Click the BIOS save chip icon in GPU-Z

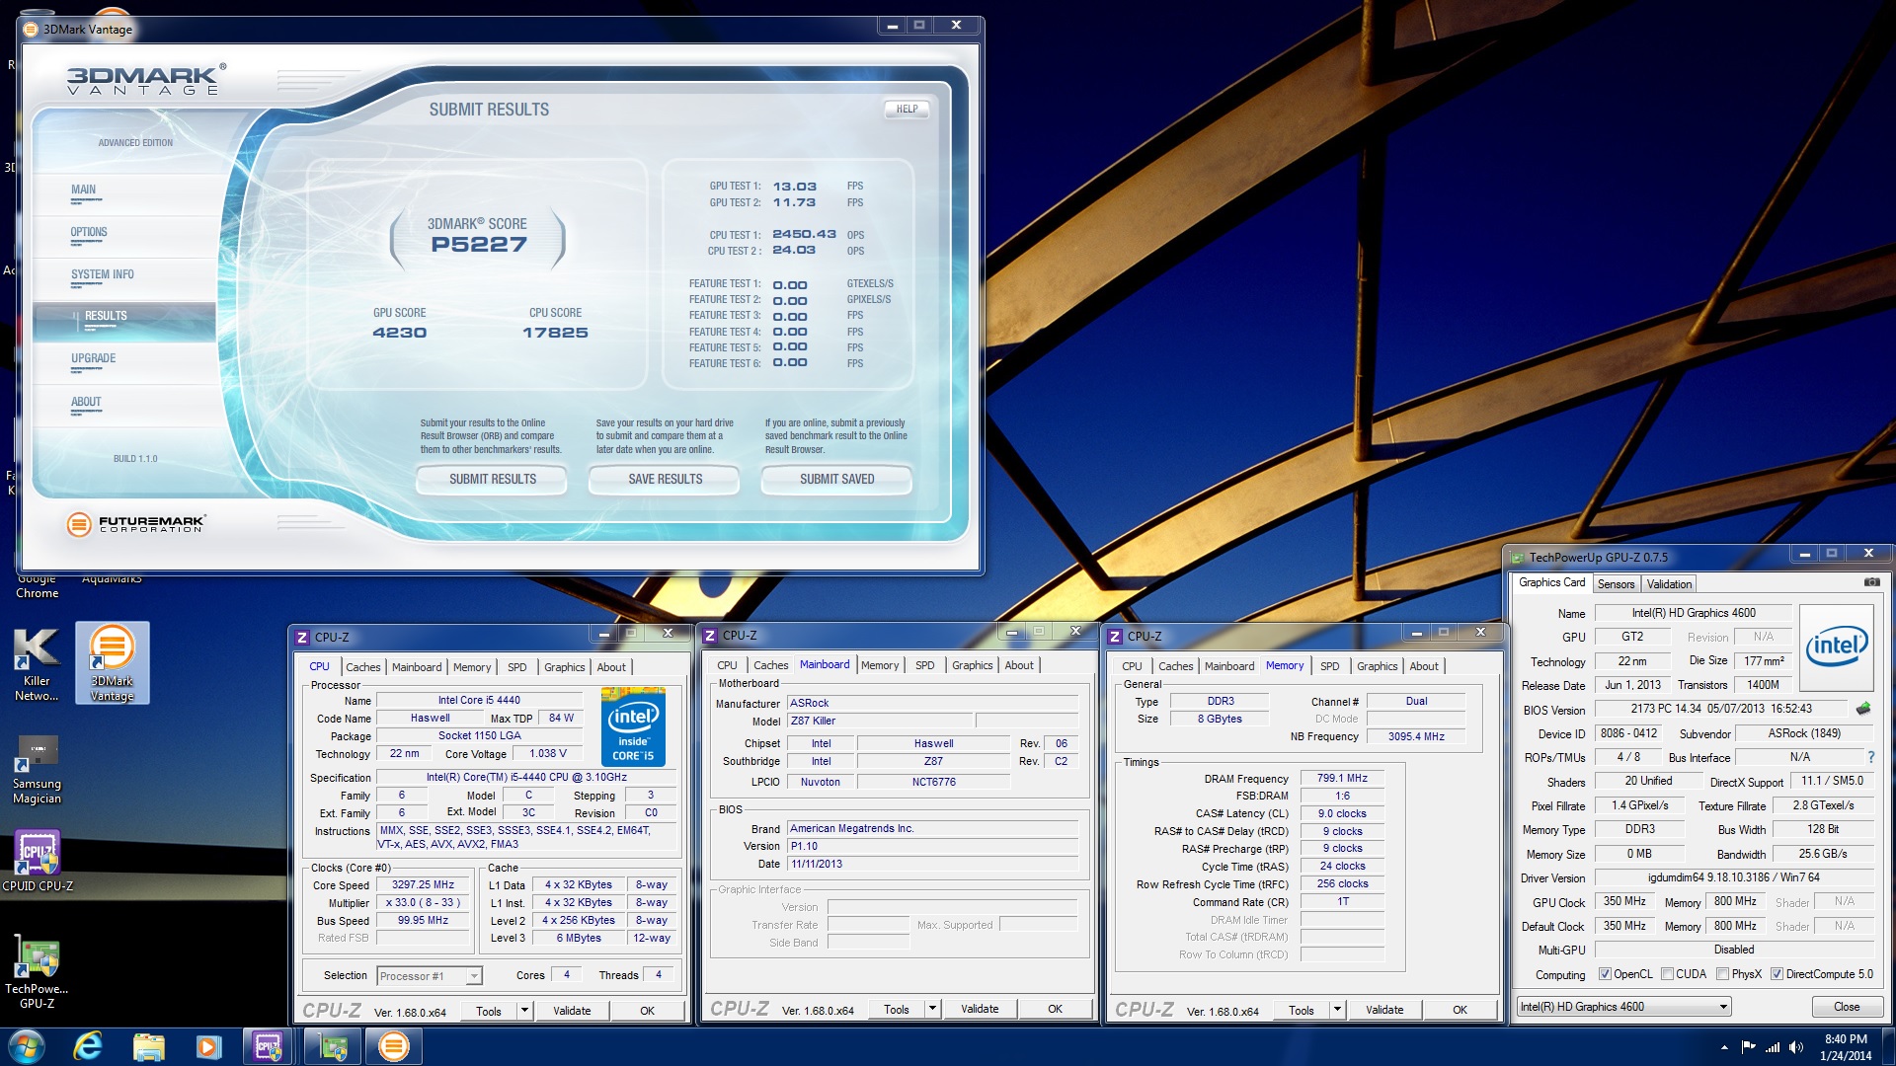click(x=1863, y=708)
